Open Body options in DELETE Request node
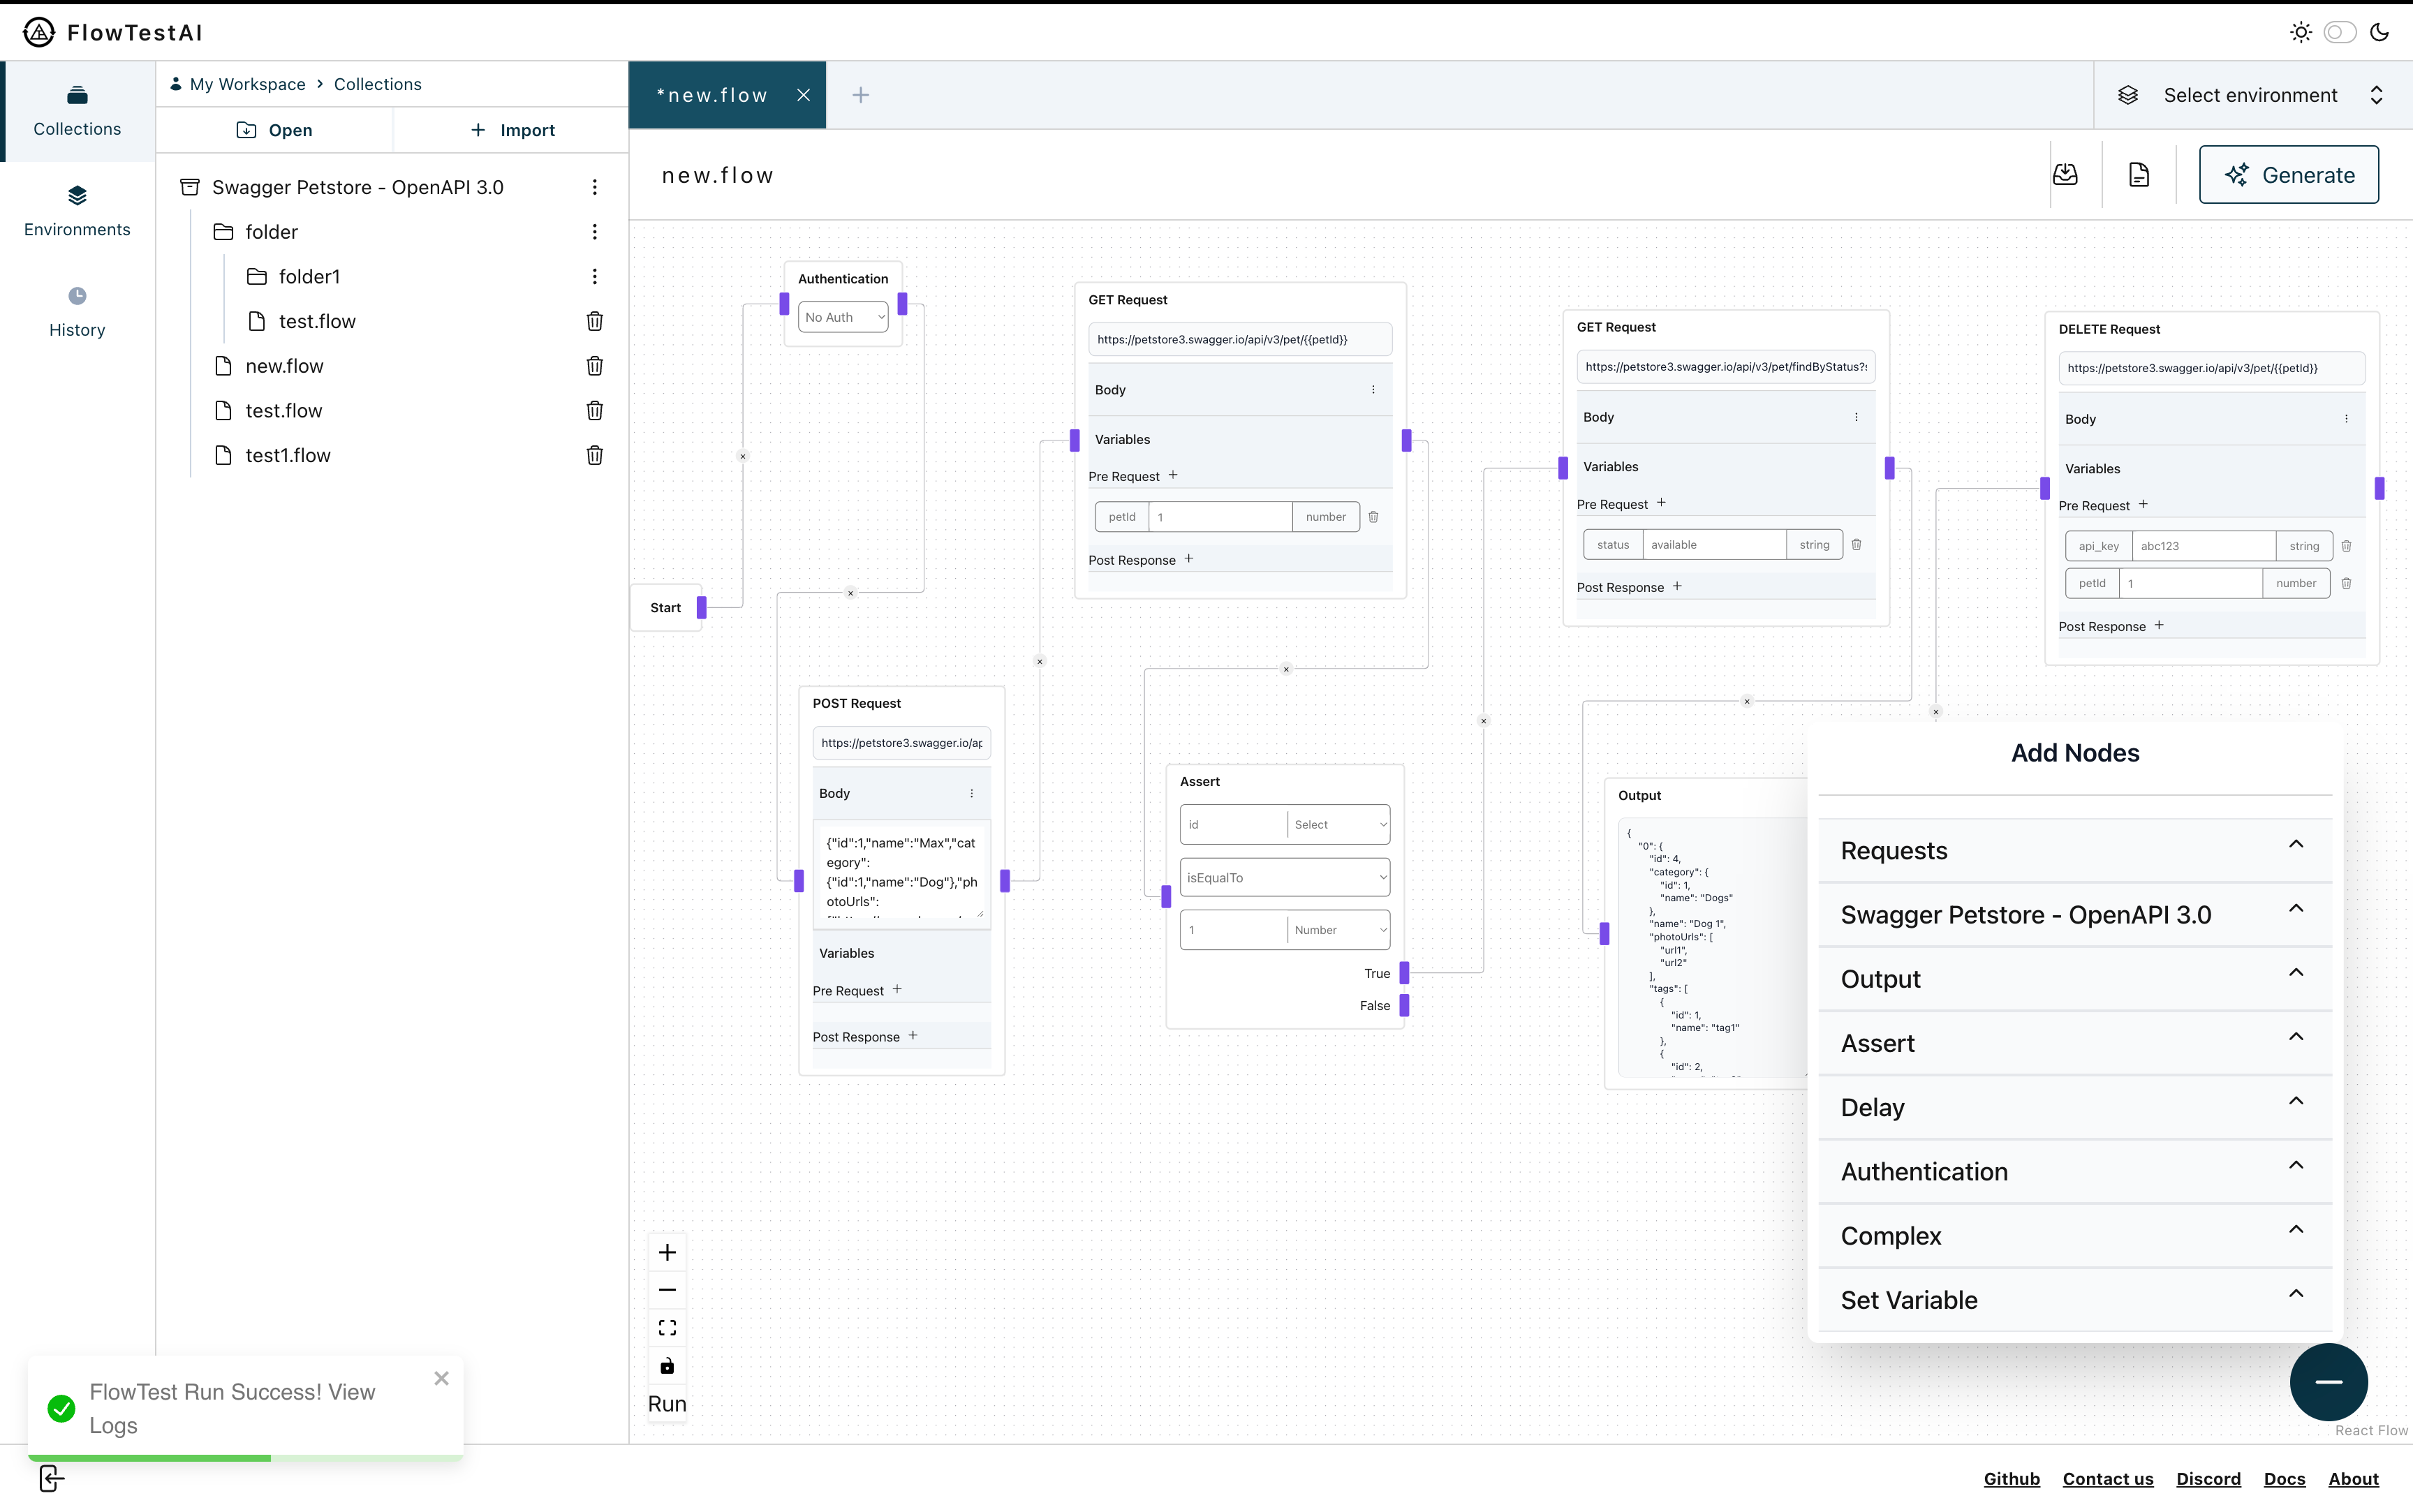The width and height of the screenshot is (2413, 1512). click(x=2346, y=419)
